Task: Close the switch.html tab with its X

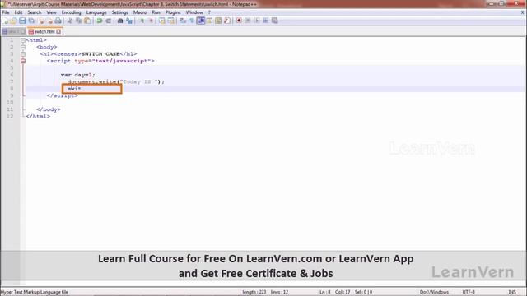Action: coord(58,31)
